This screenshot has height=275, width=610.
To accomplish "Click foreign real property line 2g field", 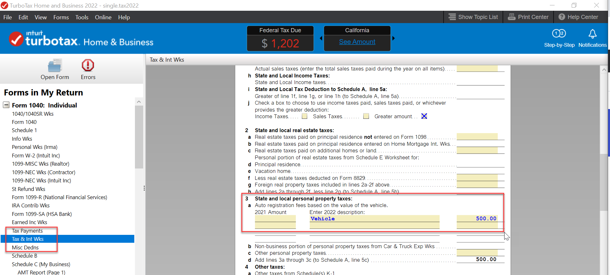I will coord(477,185).
